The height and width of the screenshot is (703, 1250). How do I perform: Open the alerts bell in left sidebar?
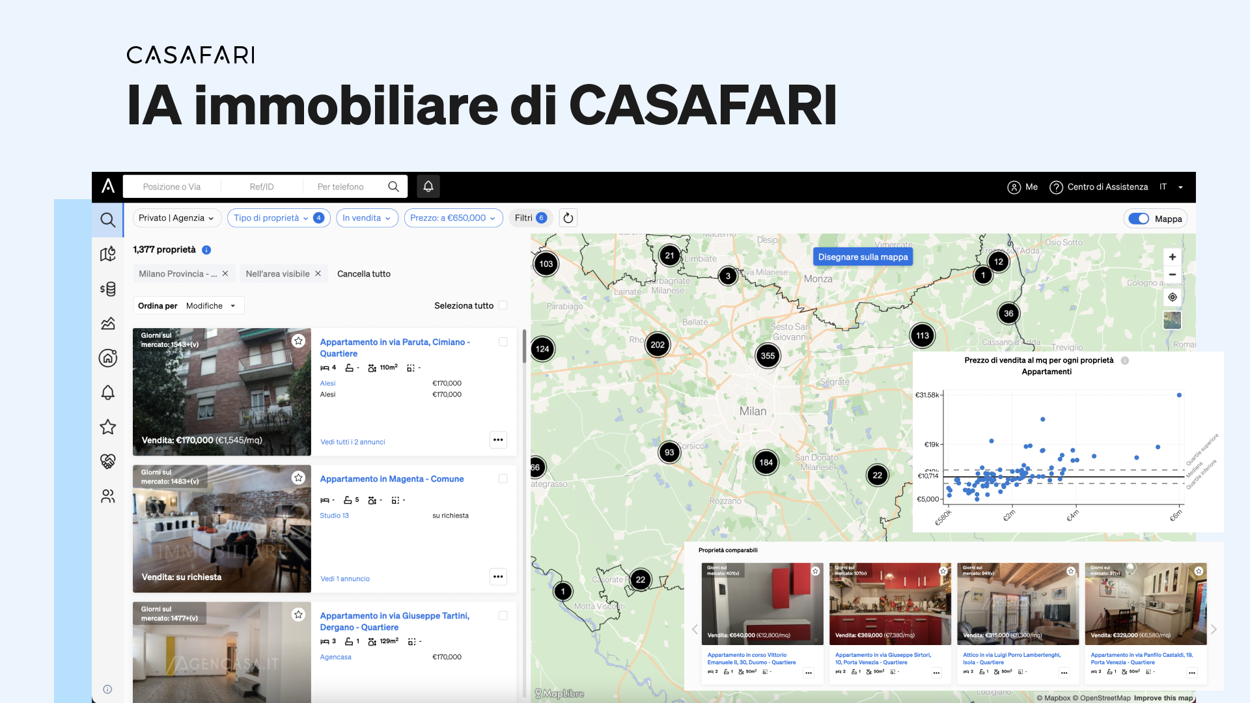point(108,393)
